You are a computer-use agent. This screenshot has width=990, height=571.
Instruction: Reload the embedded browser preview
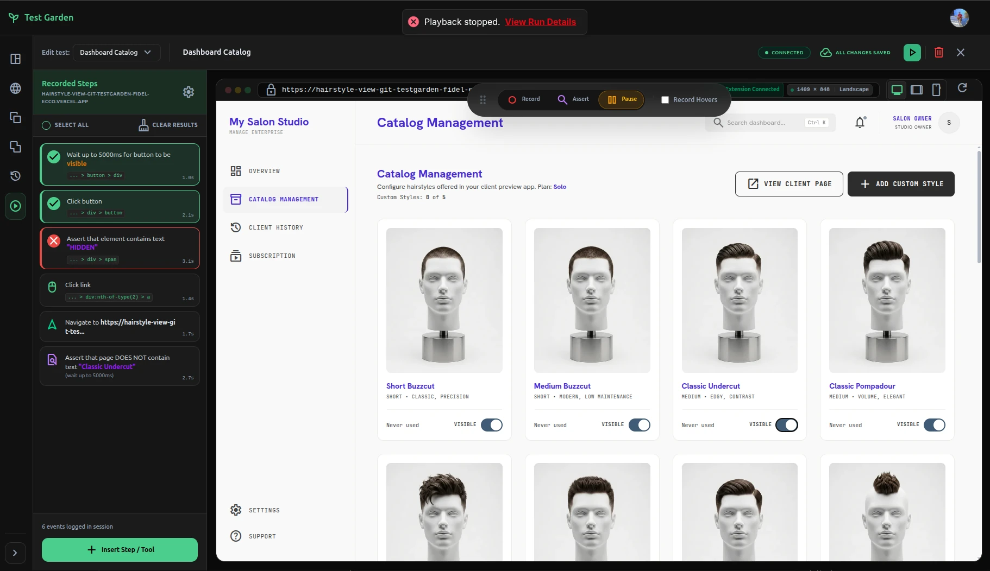click(x=962, y=88)
